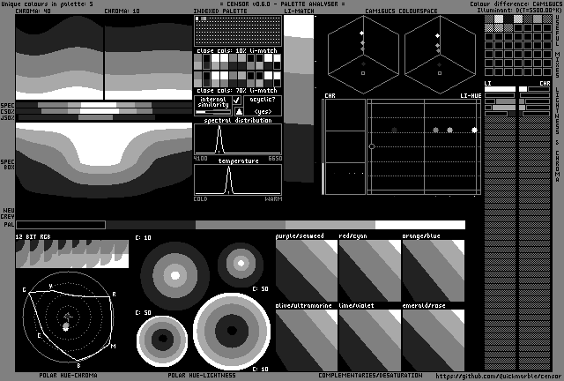Screen dimensions: 564x381
Task: Toggle the internal similarity checkmark box
Action: 237,101
